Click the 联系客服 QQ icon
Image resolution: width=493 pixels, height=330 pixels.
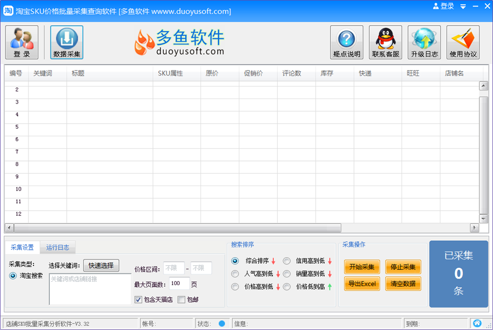point(385,42)
